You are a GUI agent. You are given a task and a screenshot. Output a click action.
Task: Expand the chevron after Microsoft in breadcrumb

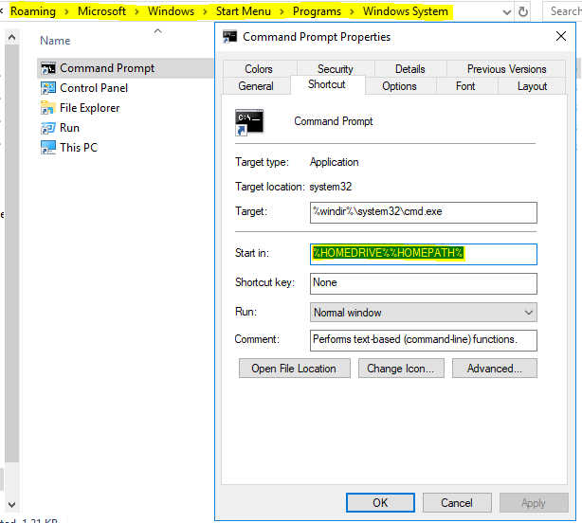(136, 12)
